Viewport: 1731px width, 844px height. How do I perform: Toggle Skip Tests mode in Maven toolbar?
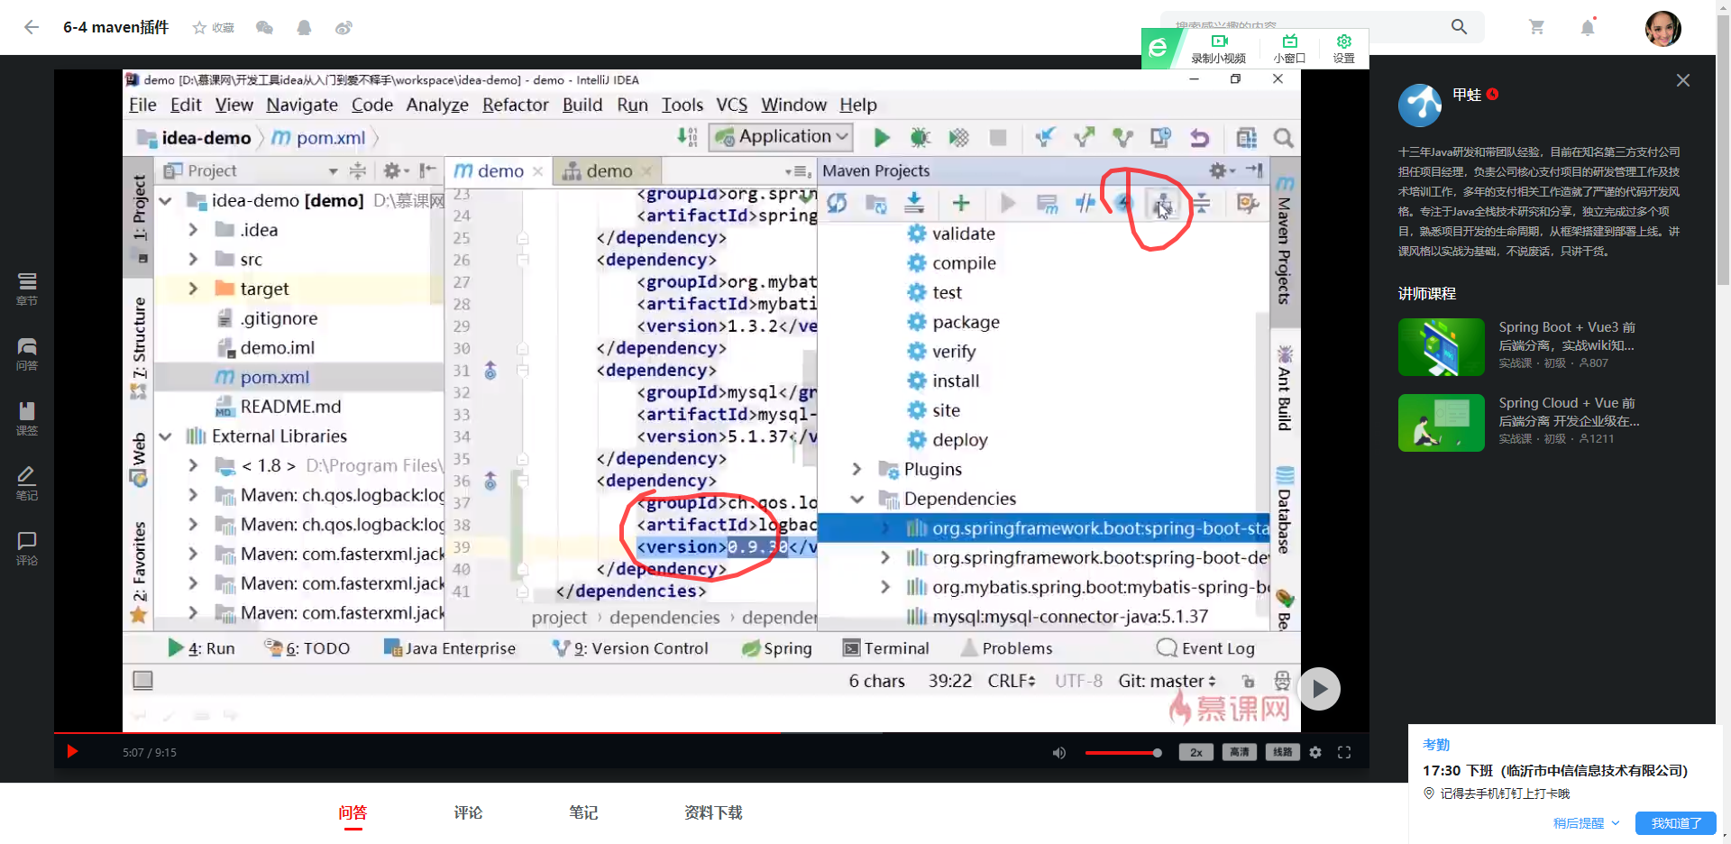point(1124,204)
